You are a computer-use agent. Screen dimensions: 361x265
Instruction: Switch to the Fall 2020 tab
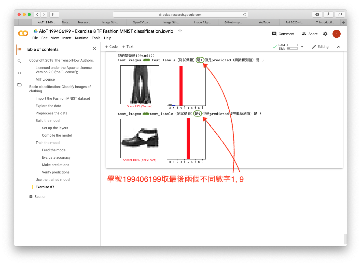295,22
